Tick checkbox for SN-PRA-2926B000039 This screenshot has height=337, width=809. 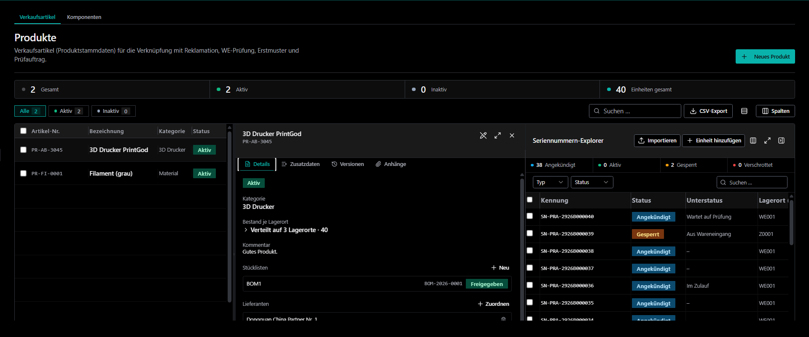(529, 233)
